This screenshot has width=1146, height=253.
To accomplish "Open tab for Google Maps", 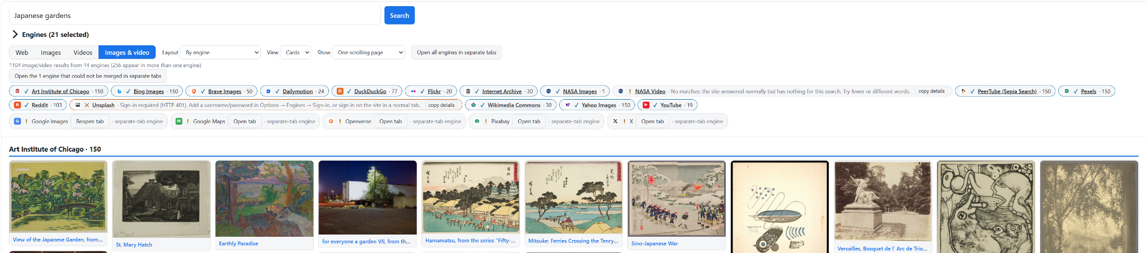I will [x=245, y=121].
